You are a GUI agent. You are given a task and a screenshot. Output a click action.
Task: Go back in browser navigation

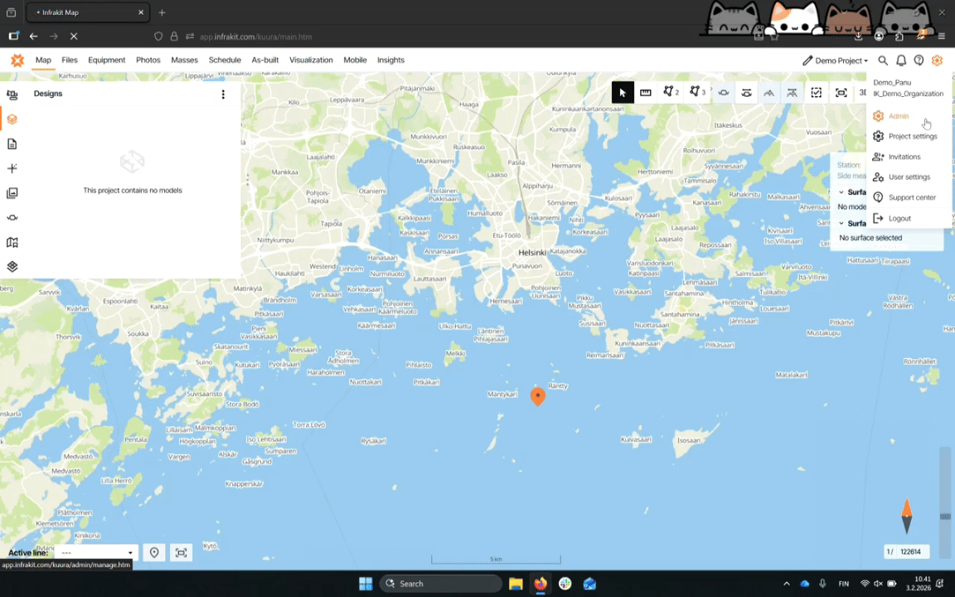click(33, 36)
